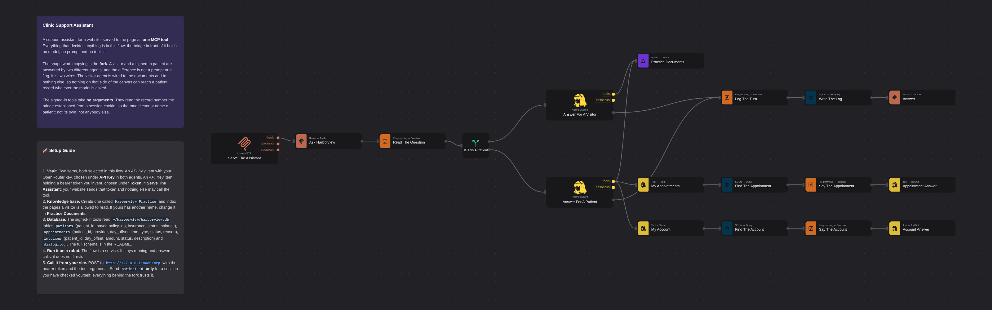Click the Find The Appointment node label
This screenshot has width=992, height=310.
click(753, 186)
